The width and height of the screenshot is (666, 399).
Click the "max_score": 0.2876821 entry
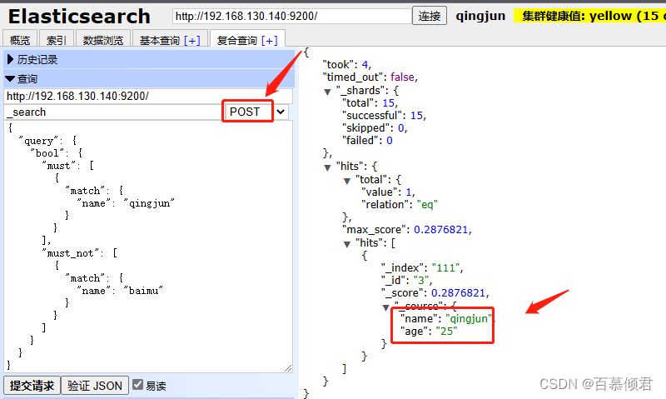(x=407, y=229)
